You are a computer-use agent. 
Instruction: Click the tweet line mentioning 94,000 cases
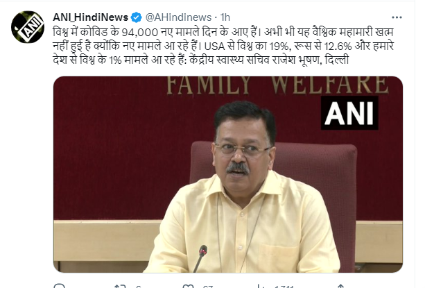coord(223,33)
